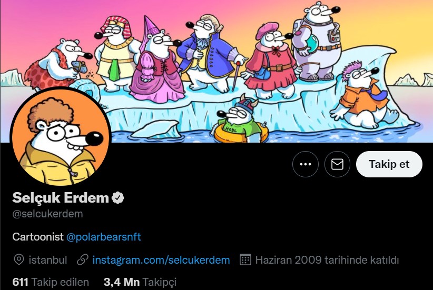Screen dimensions: 433x290
Task: Click the @selcukerdem handle text
Action: pyautogui.click(x=47, y=214)
